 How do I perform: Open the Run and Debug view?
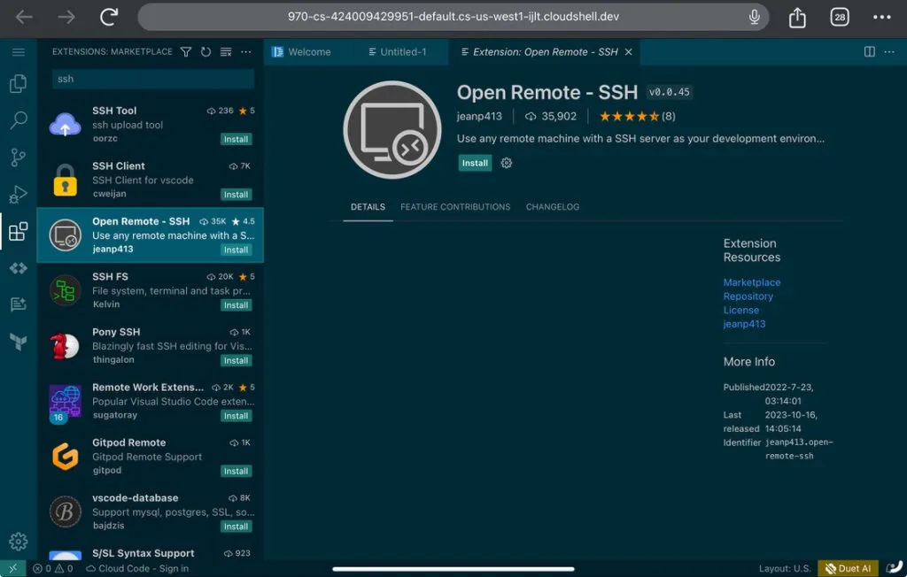pyautogui.click(x=18, y=195)
